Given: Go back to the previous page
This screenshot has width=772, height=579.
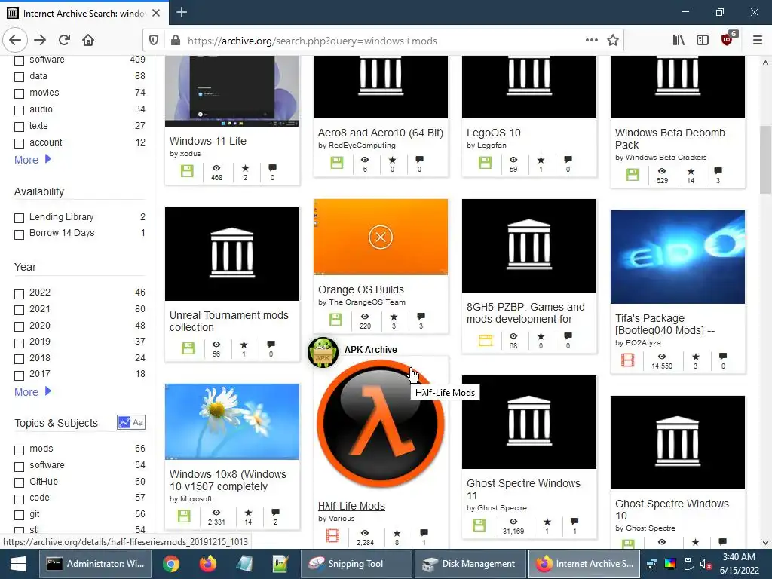Looking at the screenshot, I should point(15,41).
